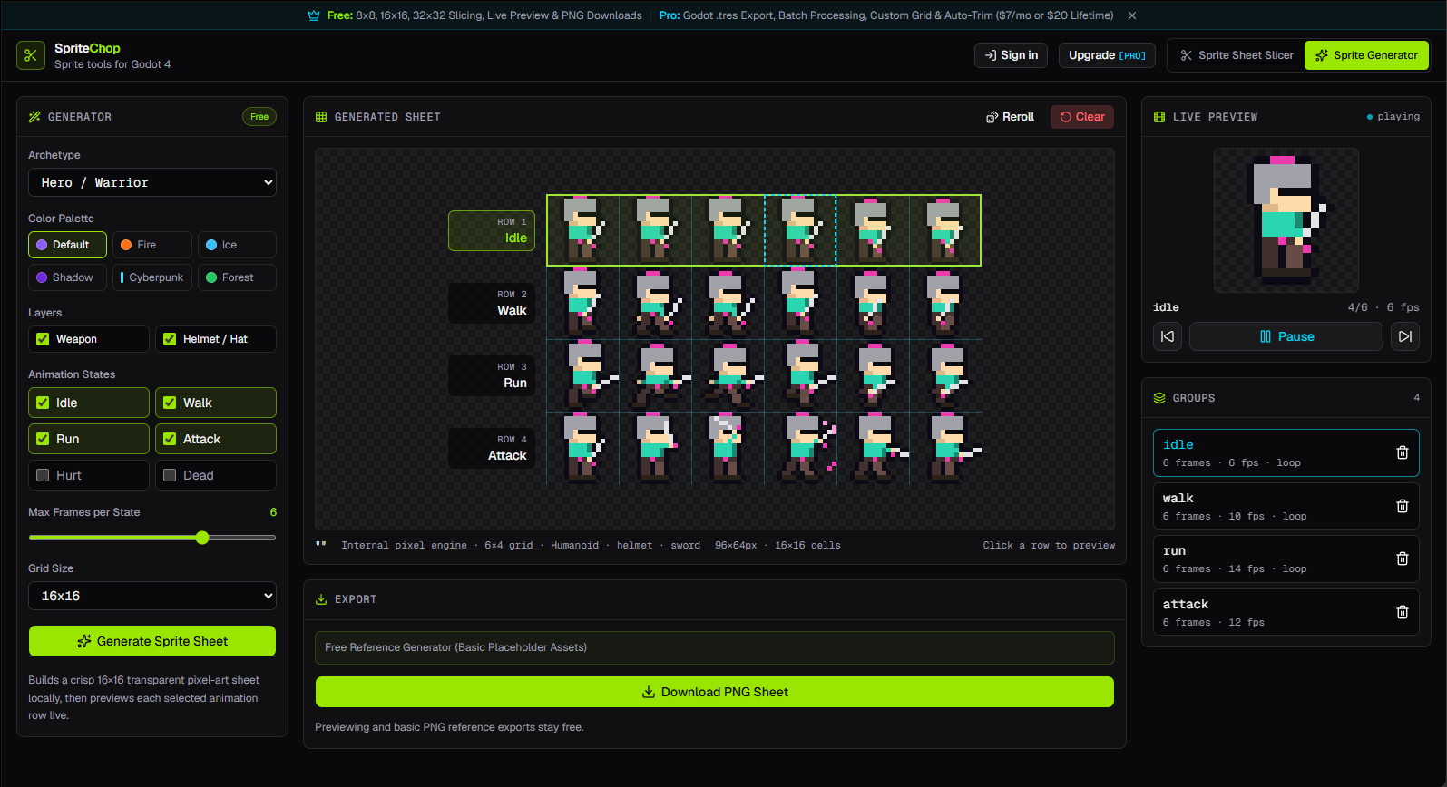Skip to previous preview frame

(1168, 336)
